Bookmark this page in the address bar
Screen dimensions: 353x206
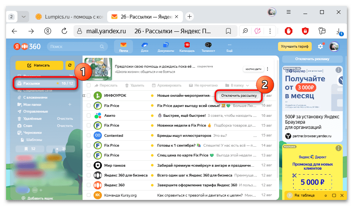(x=228, y=31)
